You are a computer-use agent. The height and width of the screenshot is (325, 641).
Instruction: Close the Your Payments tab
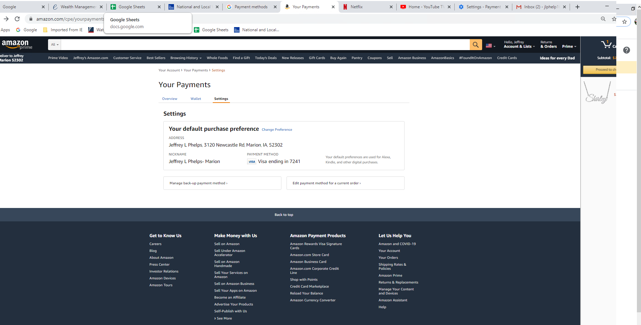(333, 7)
